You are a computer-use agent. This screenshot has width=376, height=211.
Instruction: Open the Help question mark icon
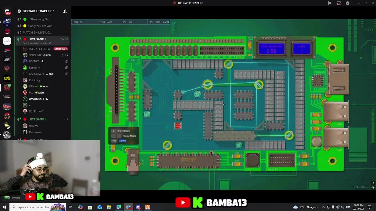[348, 3]
